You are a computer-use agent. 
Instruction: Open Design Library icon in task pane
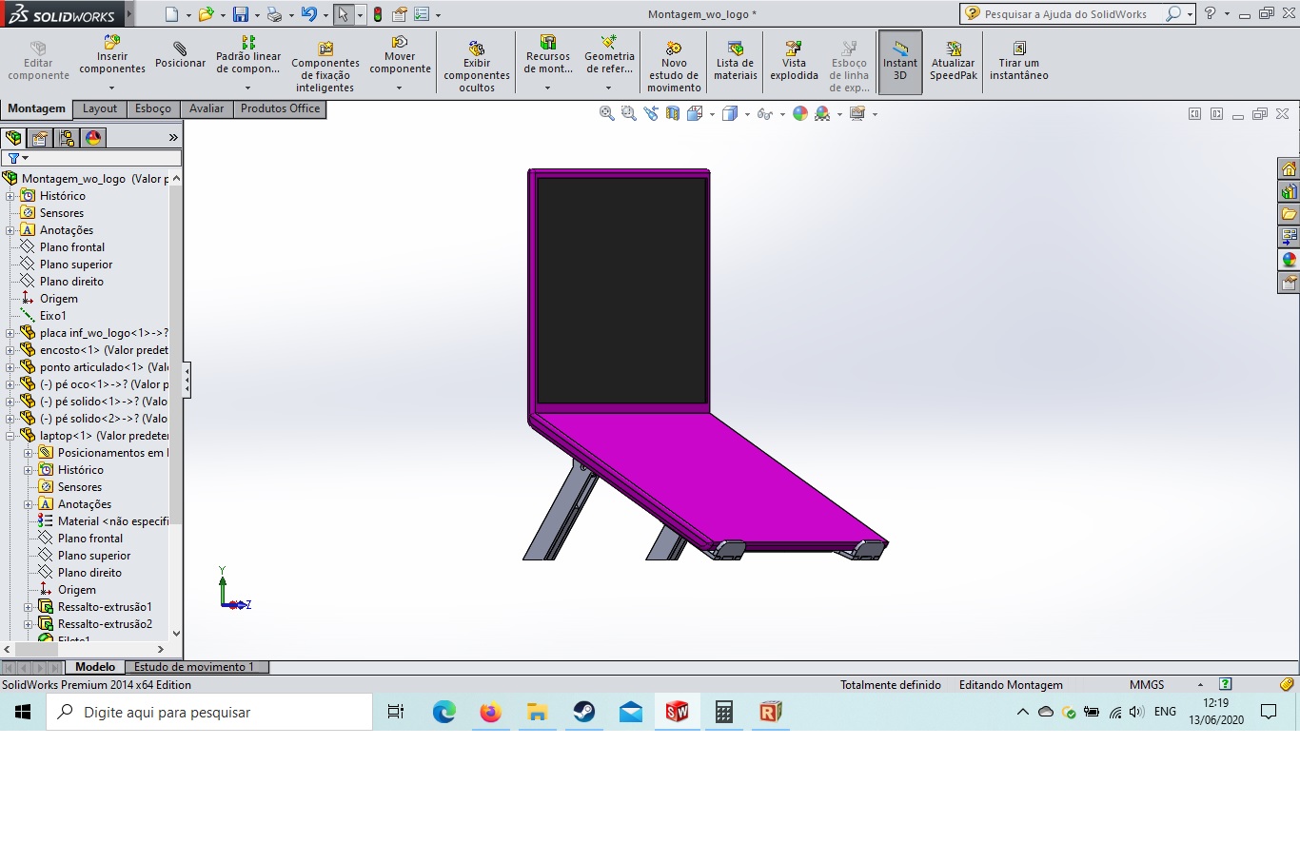(x=1289, y=192)
